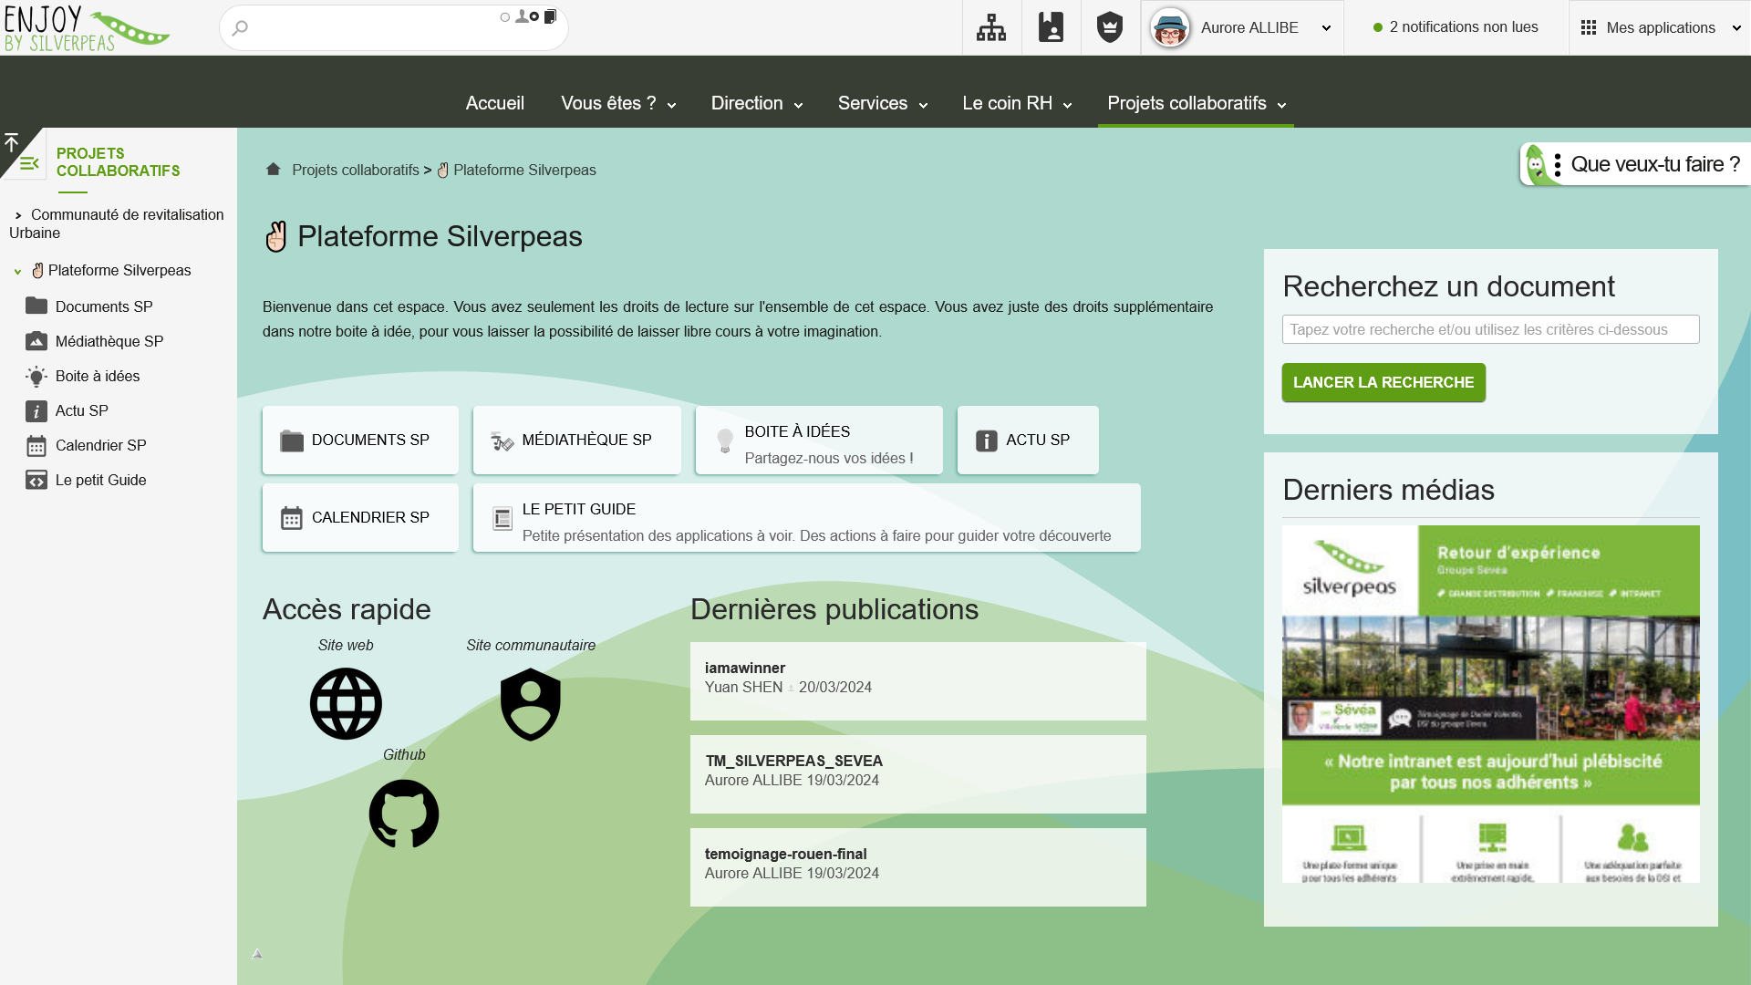Click the LANCER LA RECHERCHE button
The width and height of the screenshot is (1751, 985).
pos(1383,382)
